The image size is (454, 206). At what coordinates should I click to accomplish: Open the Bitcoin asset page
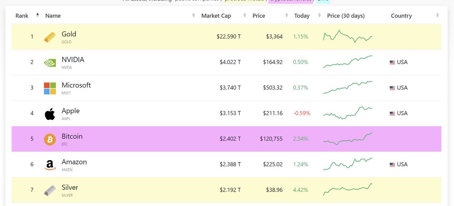[x=72, y=136]
